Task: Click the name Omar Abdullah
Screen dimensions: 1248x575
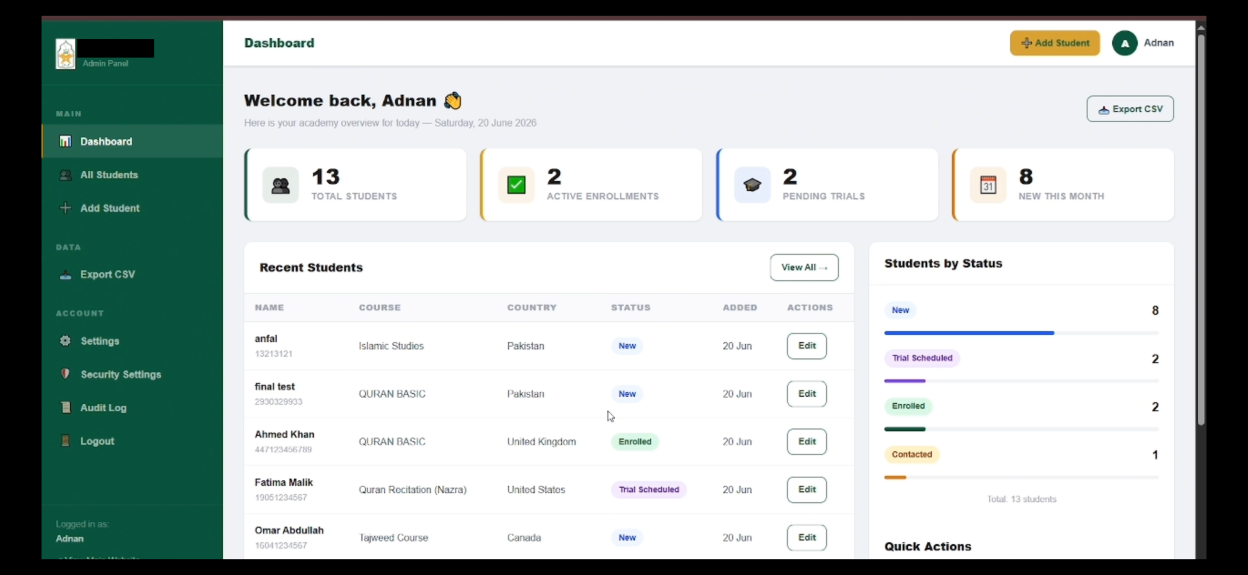Action: (289, 530)
